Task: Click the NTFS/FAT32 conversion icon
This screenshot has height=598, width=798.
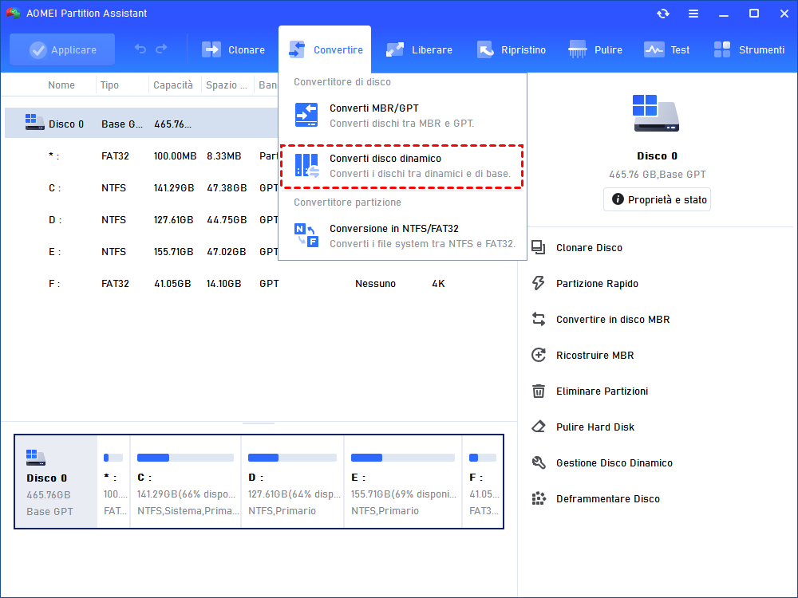Action: [306, 235]
